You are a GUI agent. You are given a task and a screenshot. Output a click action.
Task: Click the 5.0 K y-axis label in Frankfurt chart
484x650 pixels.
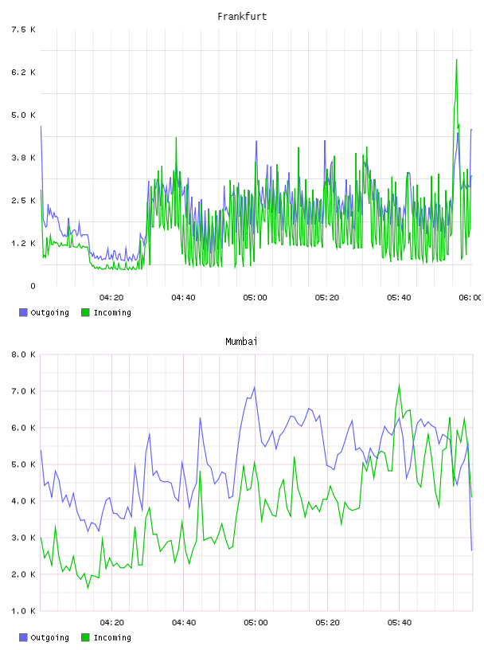coord(23,116)
